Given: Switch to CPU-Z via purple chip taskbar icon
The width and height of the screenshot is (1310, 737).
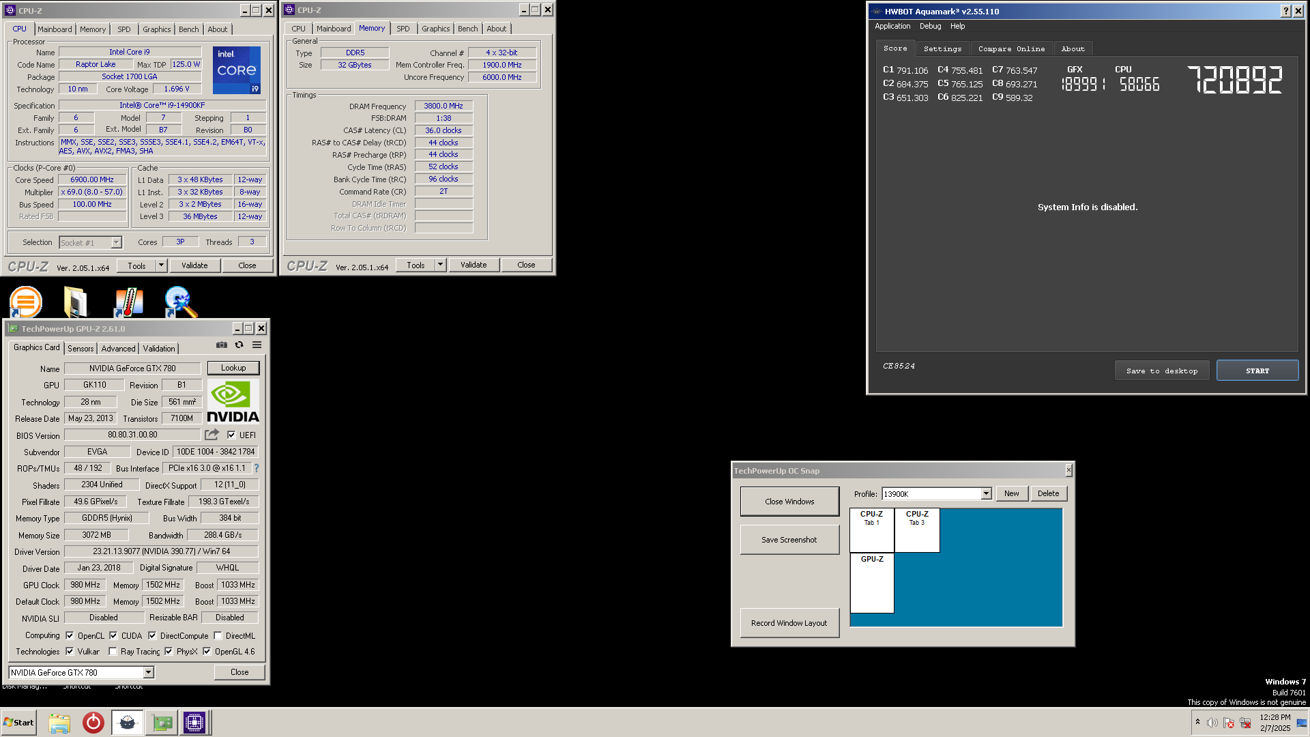Looking at the screenshot, I should (194, 723).
